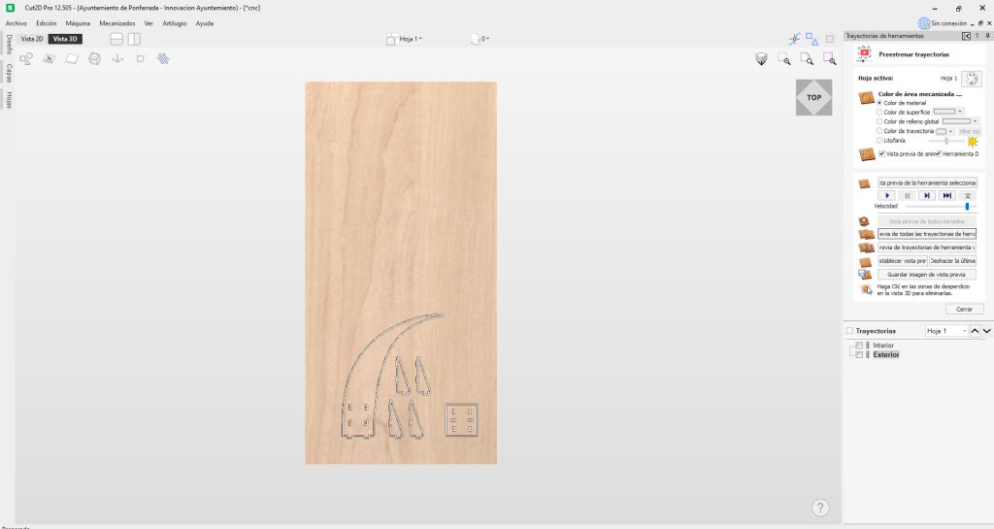Click Restablecer vista previa button
994x529 pixels.
(902, 261)
